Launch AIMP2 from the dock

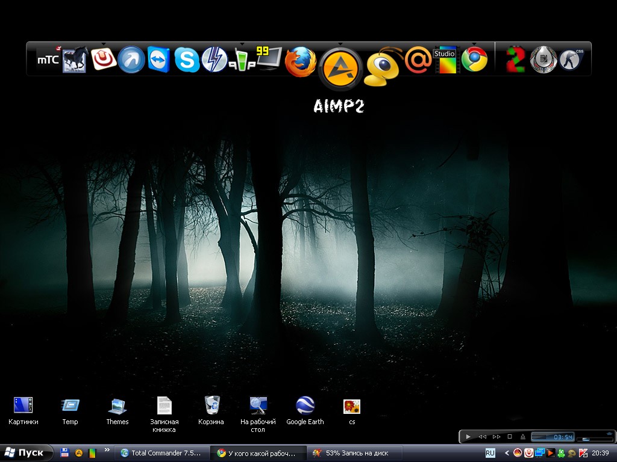pyautogui.click(x=340, y=68)
